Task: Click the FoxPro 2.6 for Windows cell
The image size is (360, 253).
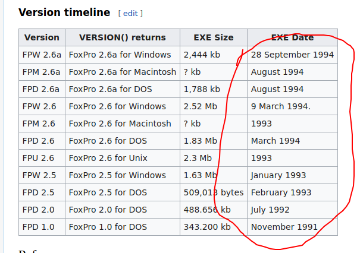Action: (123, 106)
